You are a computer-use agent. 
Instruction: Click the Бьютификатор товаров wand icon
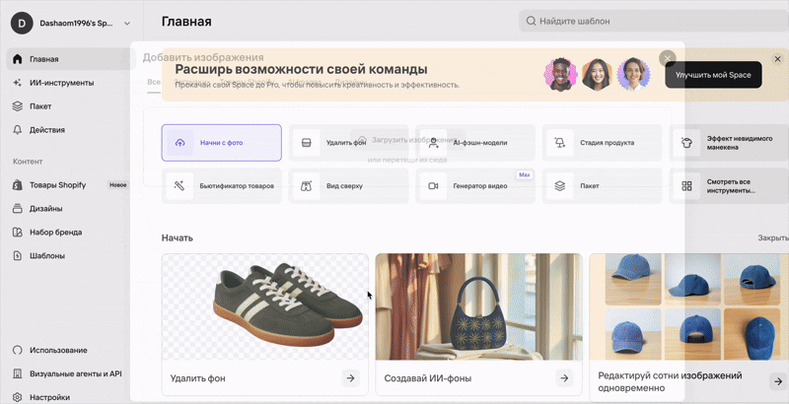(179, 186)
